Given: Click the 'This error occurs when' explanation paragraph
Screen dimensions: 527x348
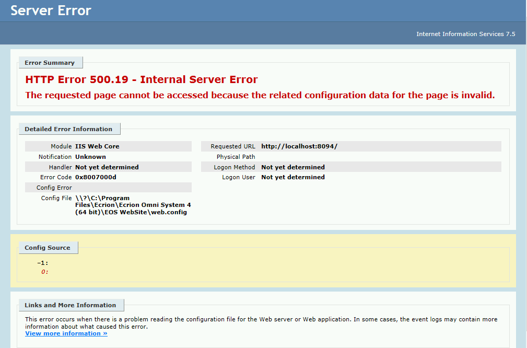Looking at the screenshot, I should [x=261, y=323].
